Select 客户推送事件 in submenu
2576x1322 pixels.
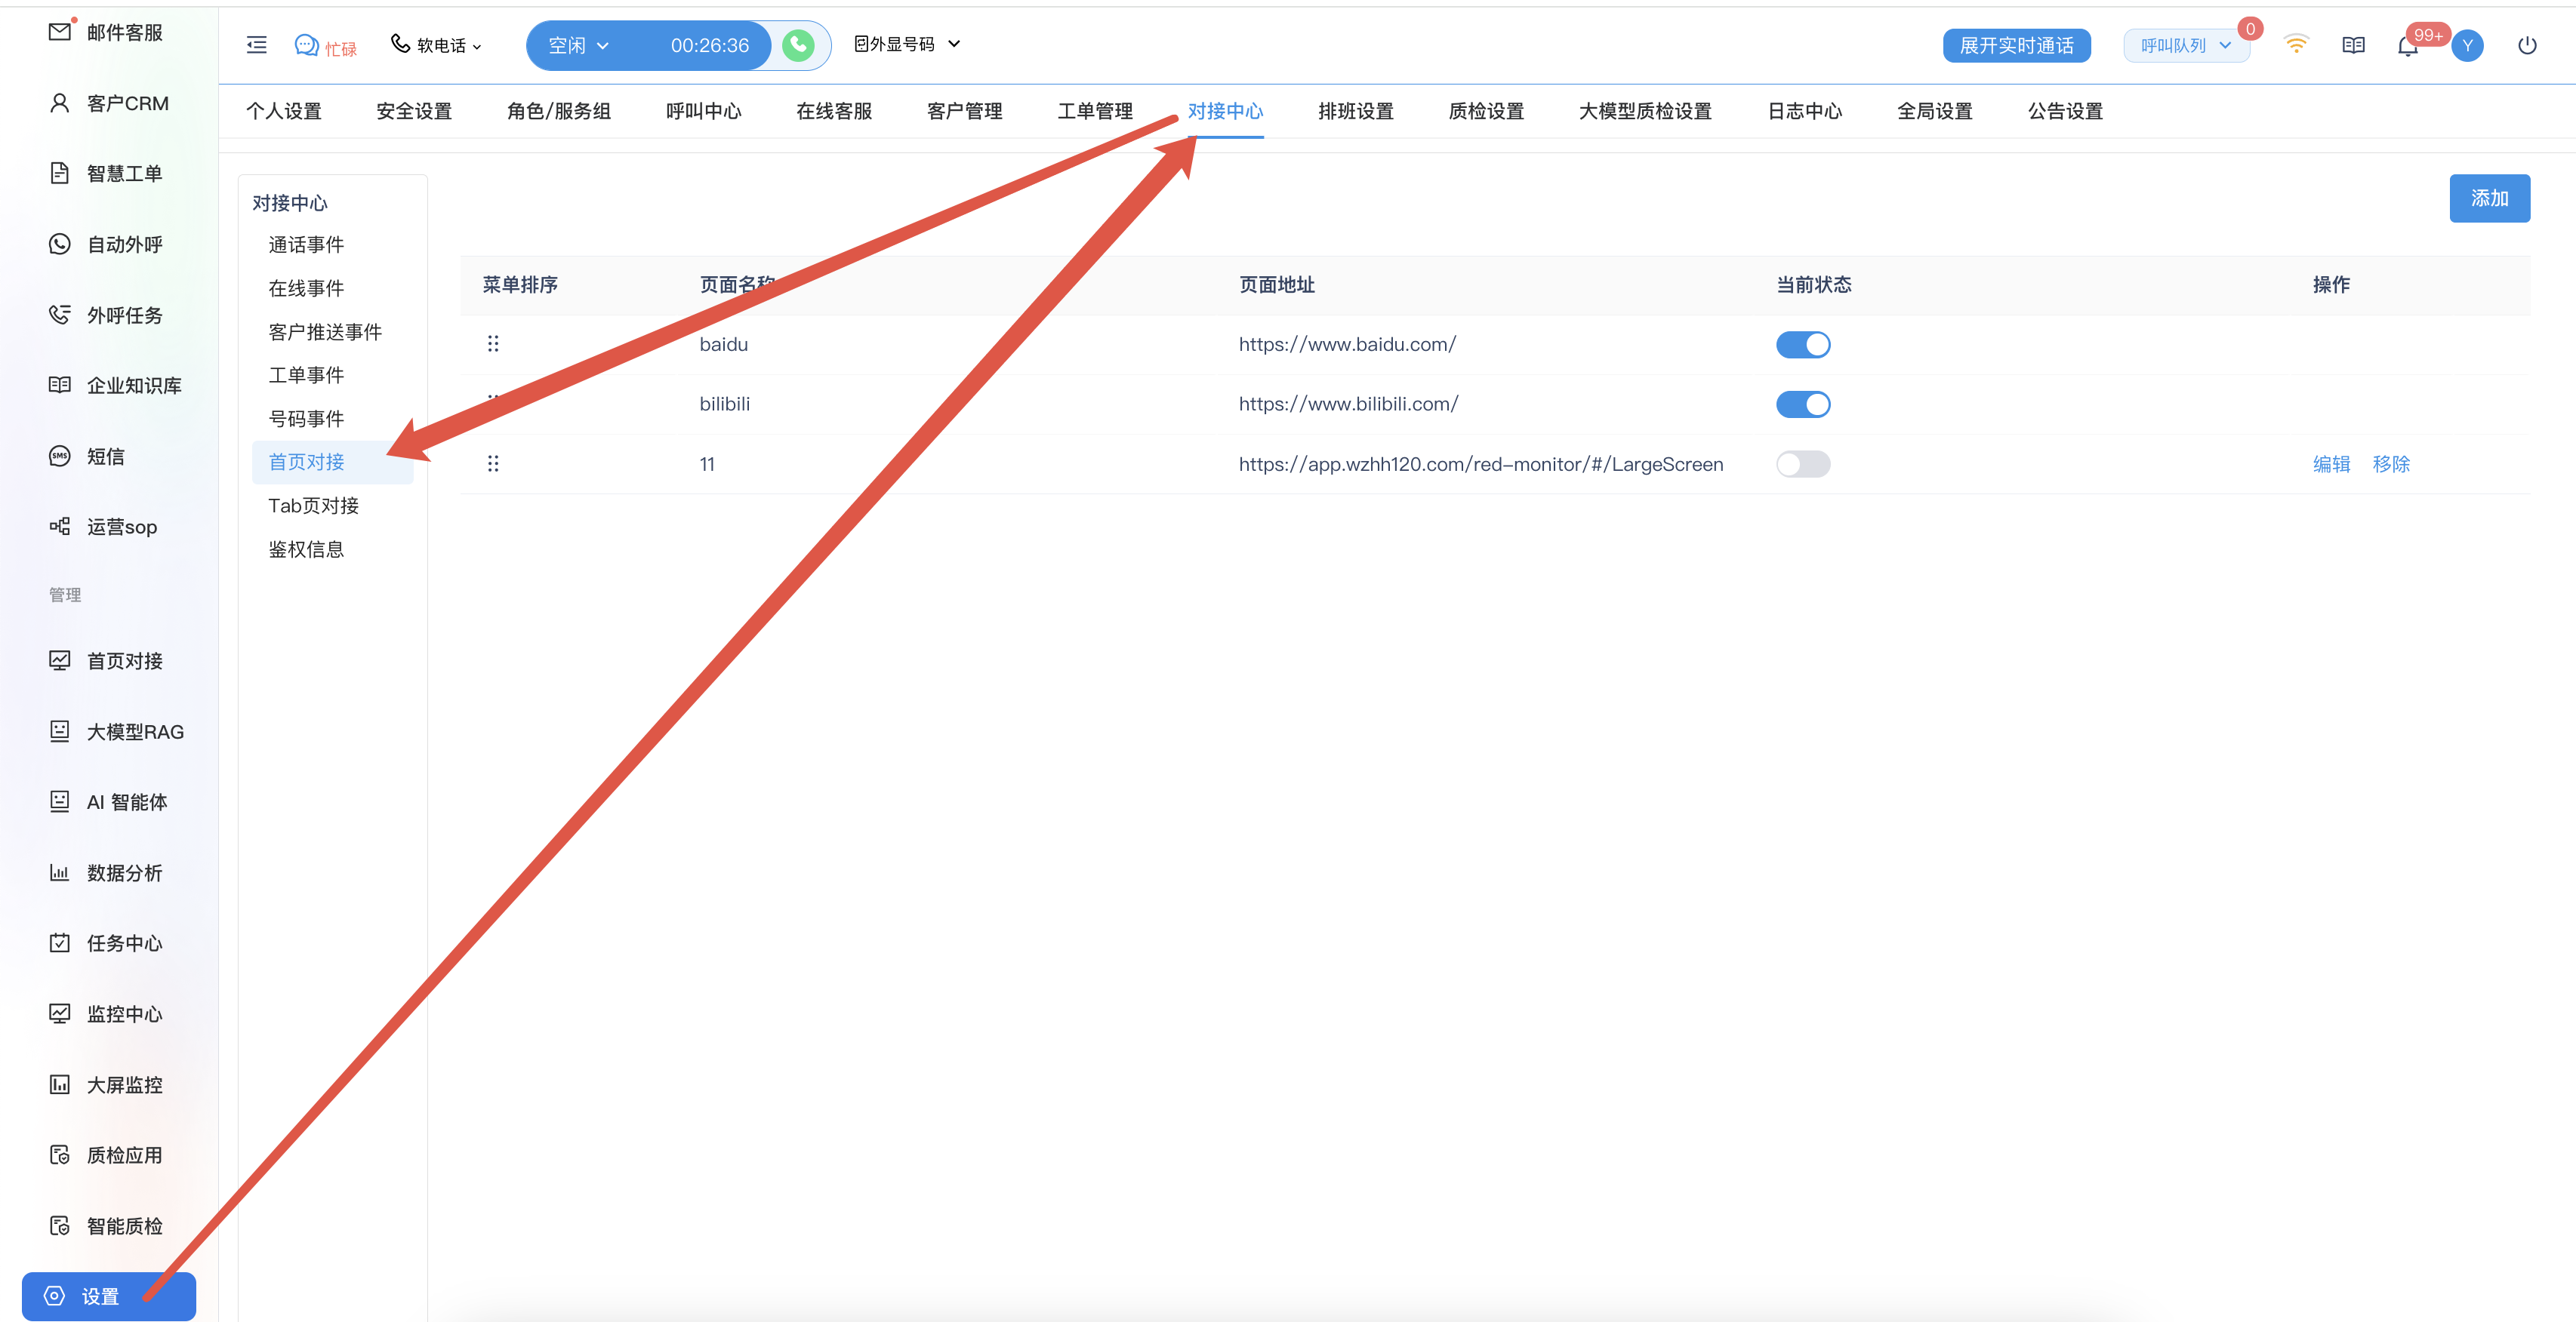tap(325, 332)
